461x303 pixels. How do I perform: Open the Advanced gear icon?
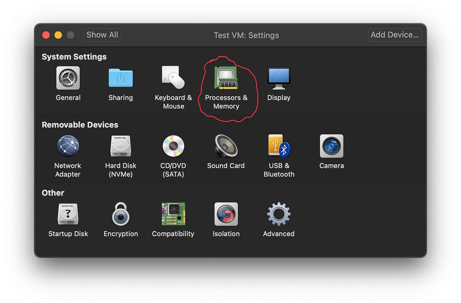point(279,214)
